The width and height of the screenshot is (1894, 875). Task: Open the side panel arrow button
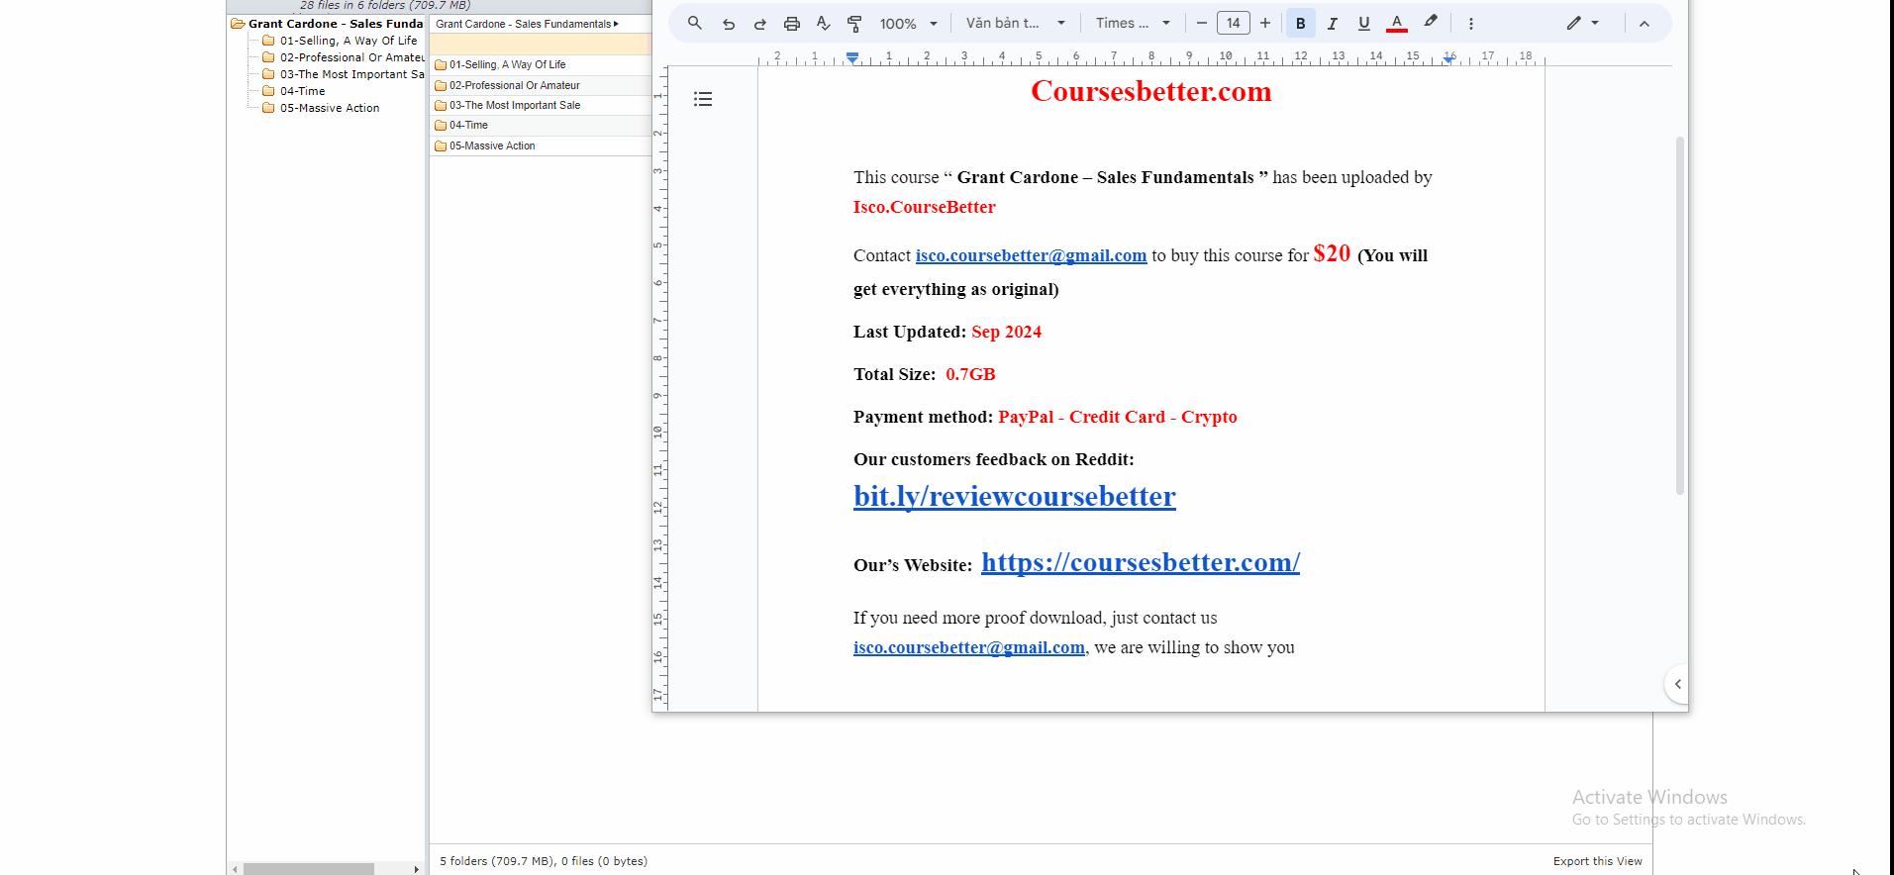tap(1677, 684)
